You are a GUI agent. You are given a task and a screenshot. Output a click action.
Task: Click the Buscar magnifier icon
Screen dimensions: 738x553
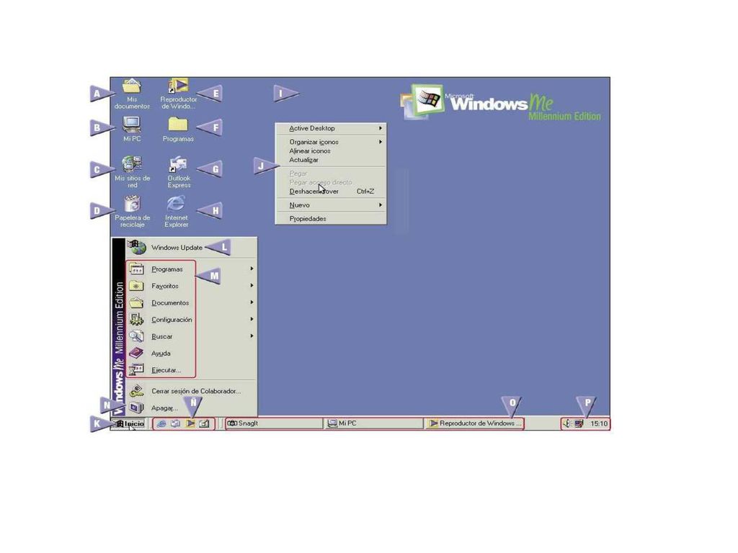point(136,336)
